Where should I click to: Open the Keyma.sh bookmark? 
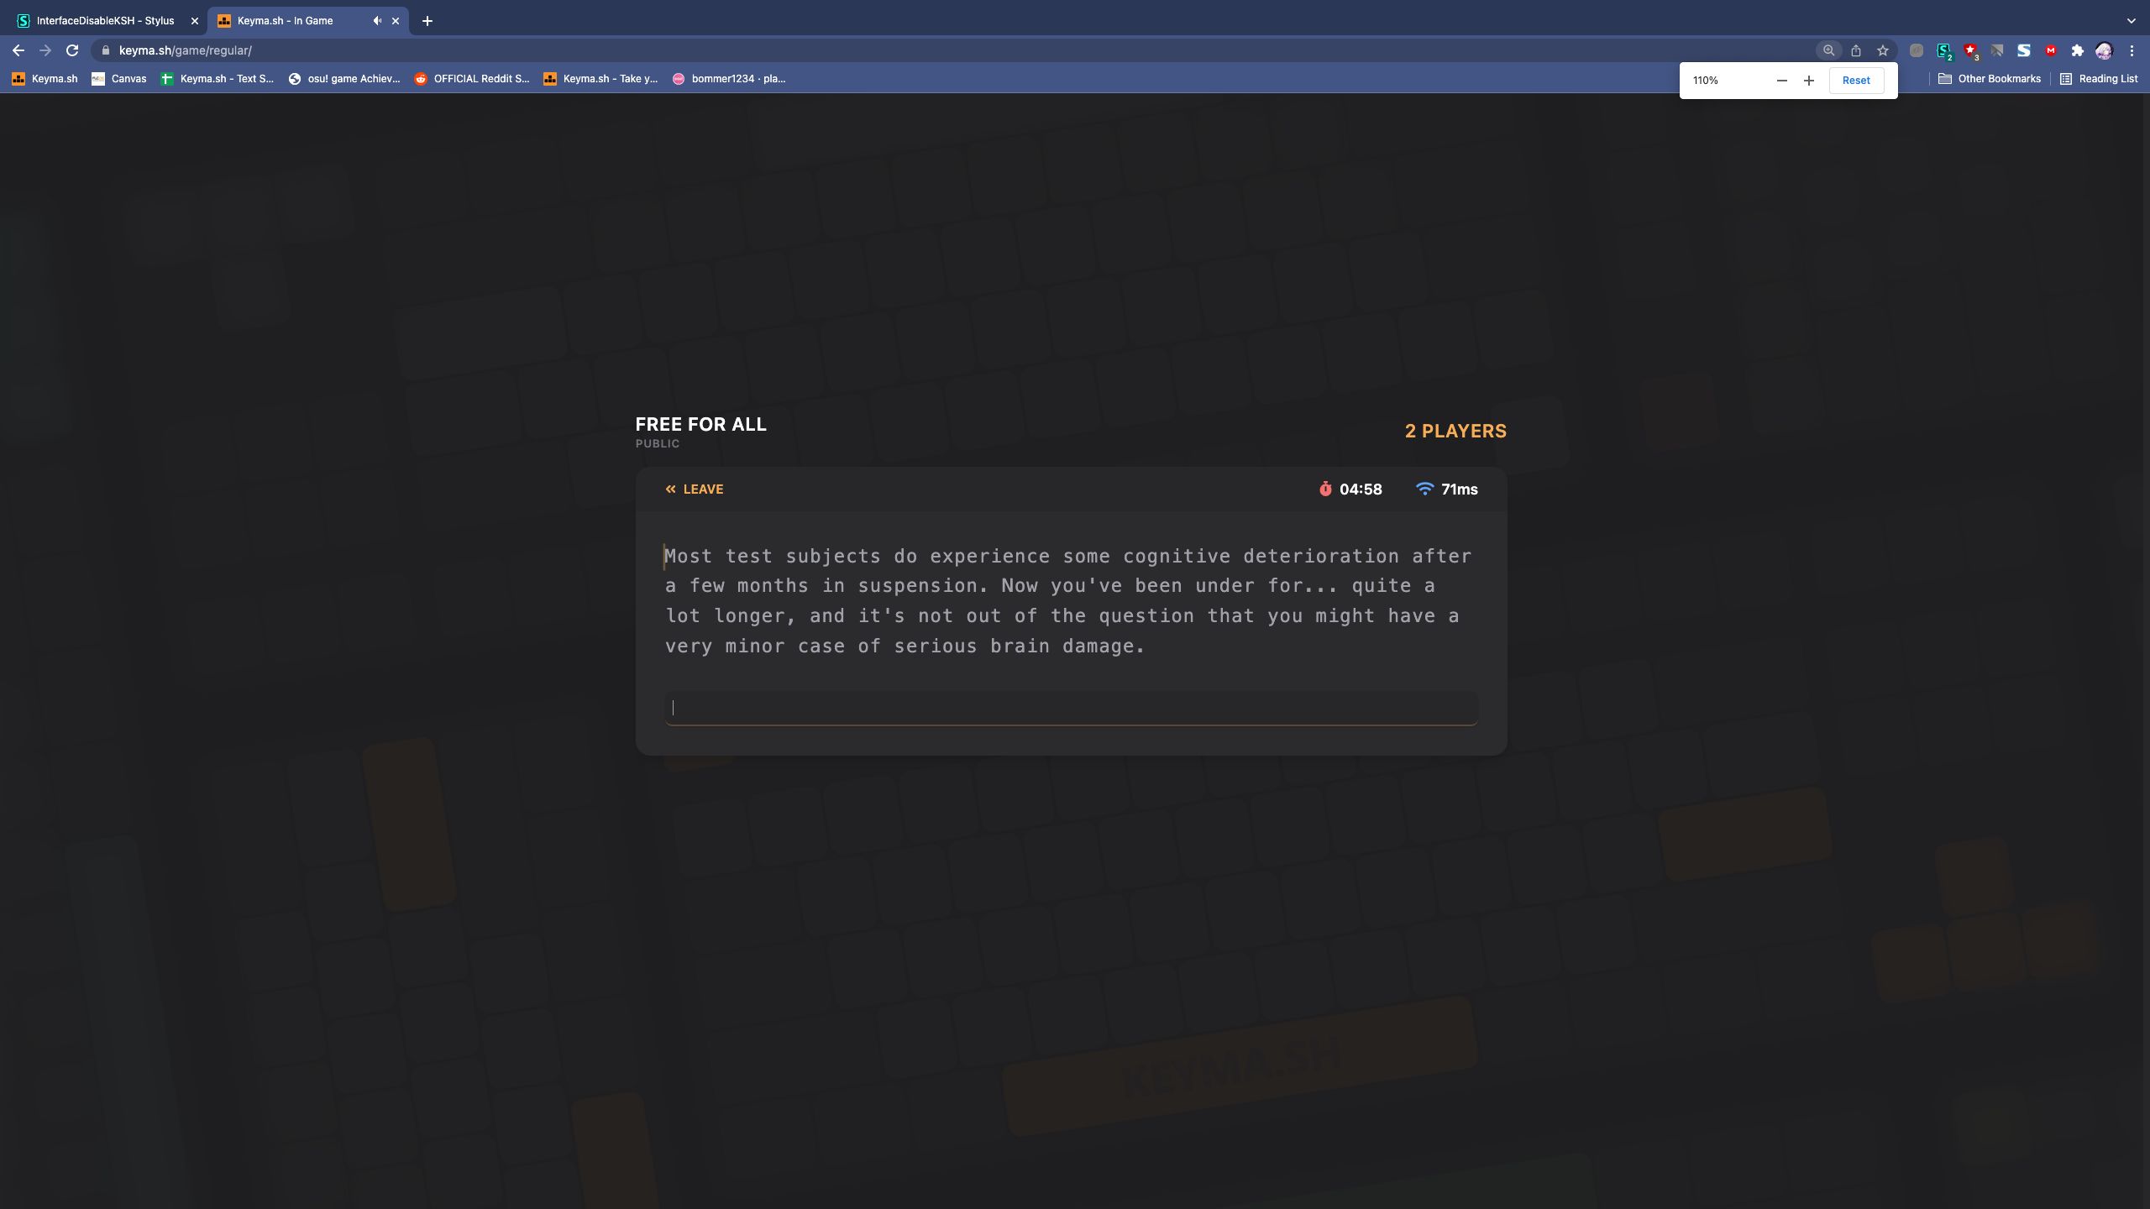click(45, 79)
